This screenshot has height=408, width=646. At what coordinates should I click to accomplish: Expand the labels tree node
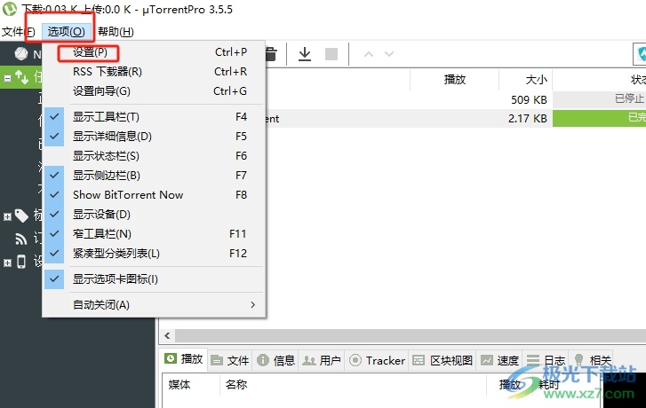7,216
